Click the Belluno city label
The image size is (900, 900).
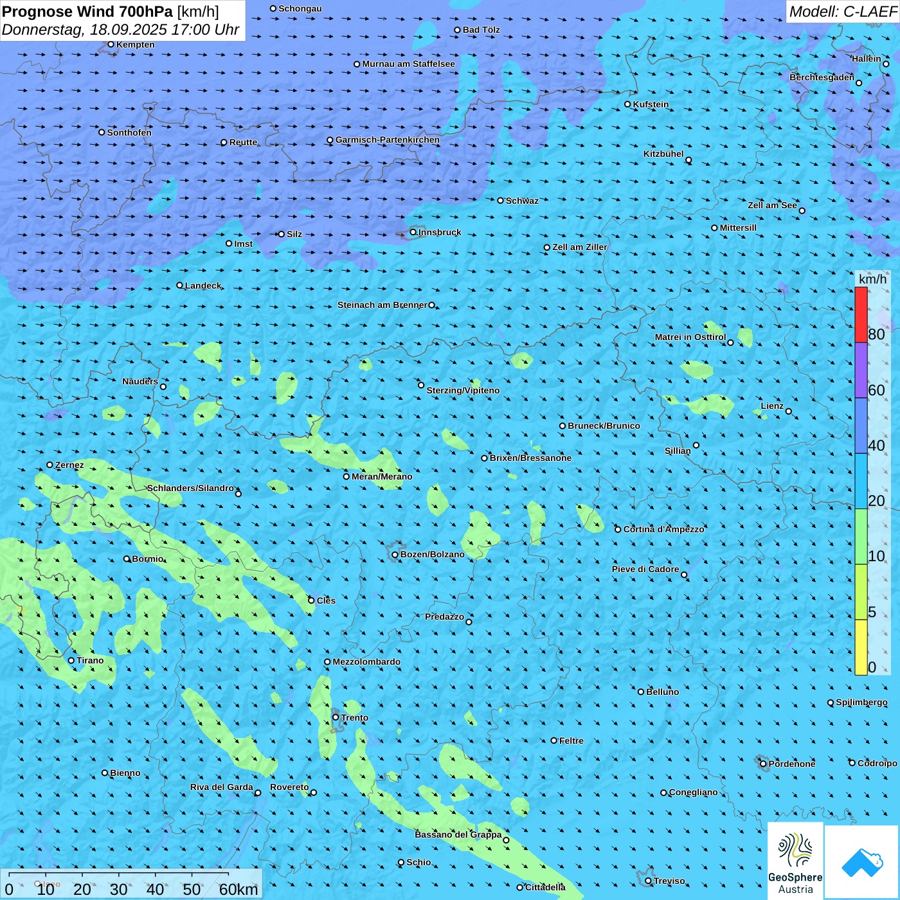click(x=662, y=692)
